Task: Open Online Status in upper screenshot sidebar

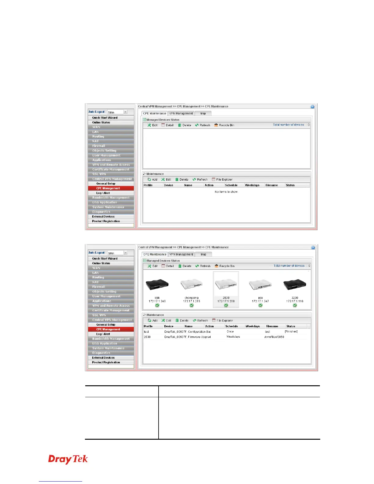Action: click(x=111, y=123)
